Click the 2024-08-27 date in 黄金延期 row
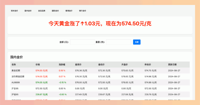The image size is (200, 105). 174,70
